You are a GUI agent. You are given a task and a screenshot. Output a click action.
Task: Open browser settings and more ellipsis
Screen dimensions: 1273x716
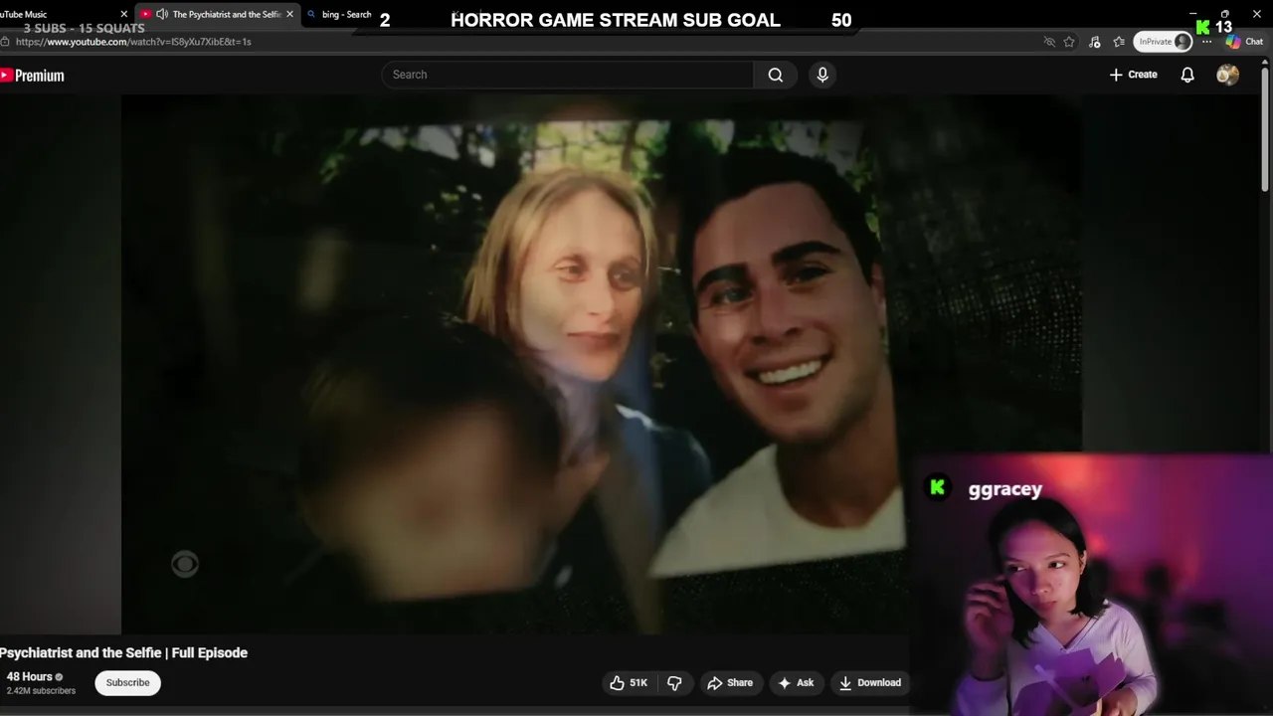(x=1207, y=42)
